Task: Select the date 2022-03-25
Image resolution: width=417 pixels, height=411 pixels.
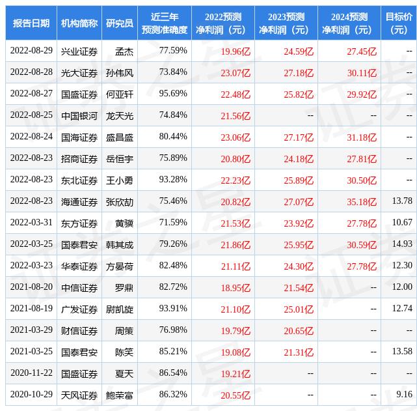Action: pyautogui.click(x=31, y=244)
